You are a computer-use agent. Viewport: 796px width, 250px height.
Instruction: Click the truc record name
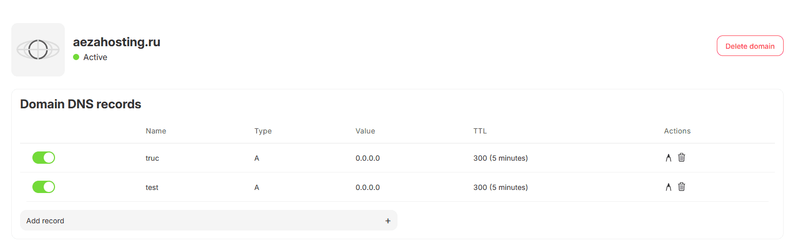[152, 158]
